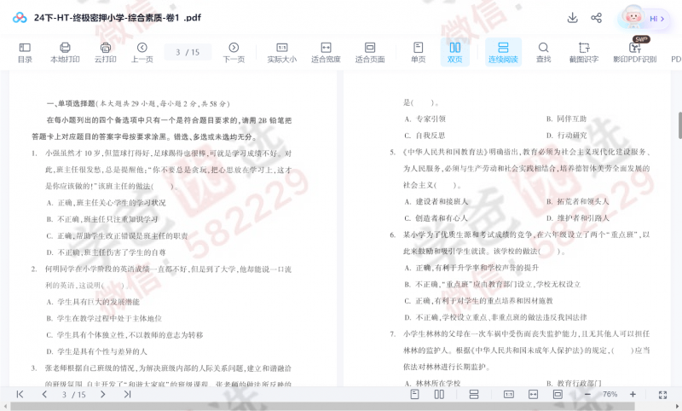The width and height of the screenshot is (682, 411).
Task: Click the bottom bar page indicator 3 / 15
Action: click(73, 395)
